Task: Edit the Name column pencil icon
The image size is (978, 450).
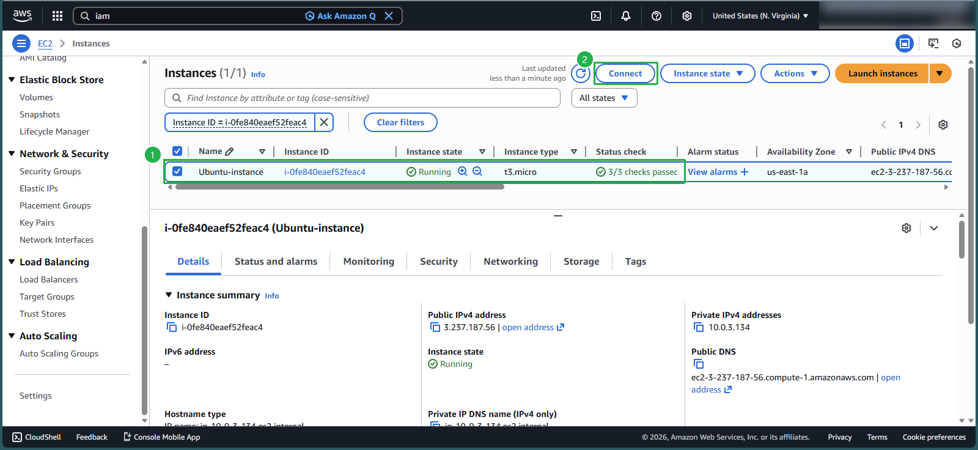Action: (x=229, y=152)
